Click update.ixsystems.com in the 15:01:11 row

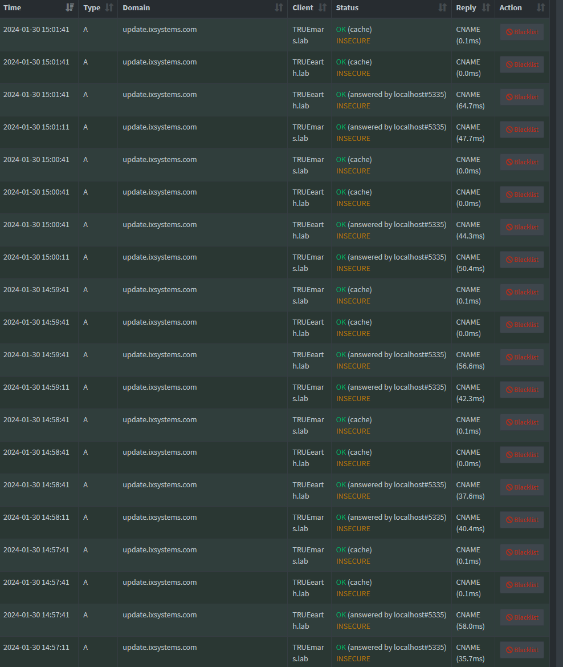[160, 127]
